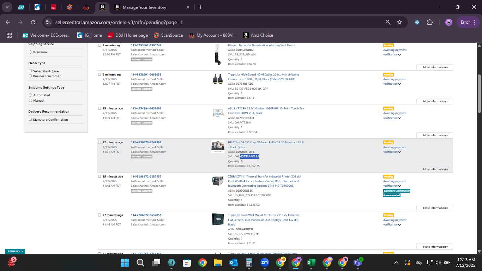Tick checkbox for order 114-8338591-7089038
482x271 pixels.
tap(100, 74)
